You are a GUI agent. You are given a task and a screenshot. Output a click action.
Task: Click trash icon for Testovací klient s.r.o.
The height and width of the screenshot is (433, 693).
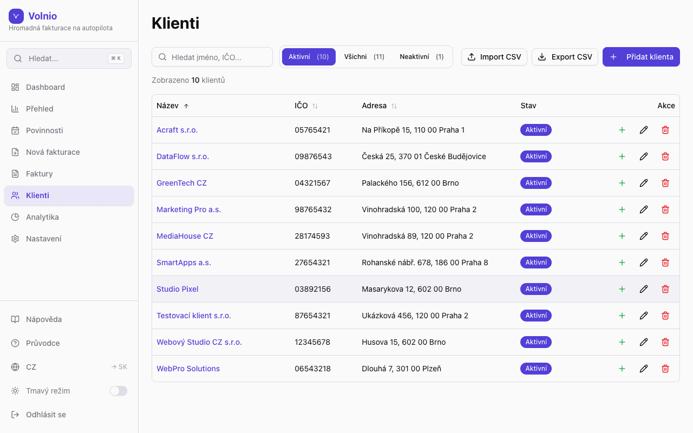pyautogui.click(x=665, y=316)
